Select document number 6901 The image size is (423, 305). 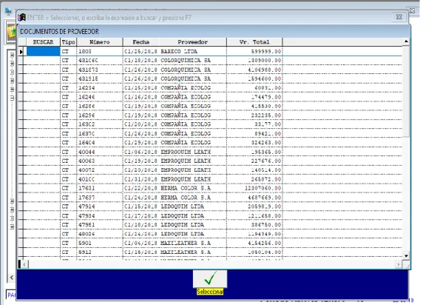[85, 243]
